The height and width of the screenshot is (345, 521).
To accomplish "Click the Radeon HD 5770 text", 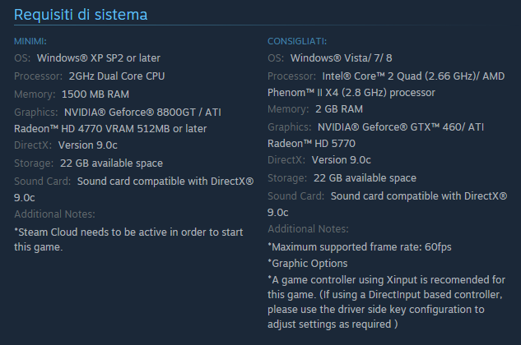I will (x=311, y=144).
